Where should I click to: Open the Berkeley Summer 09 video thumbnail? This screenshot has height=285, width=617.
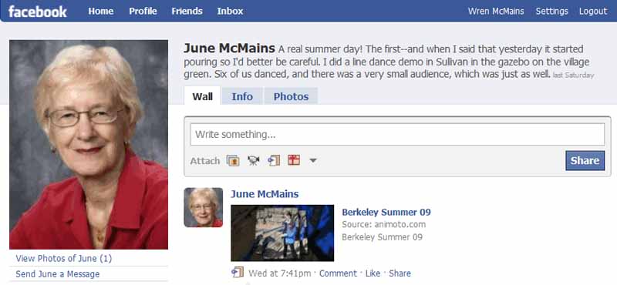282,233
